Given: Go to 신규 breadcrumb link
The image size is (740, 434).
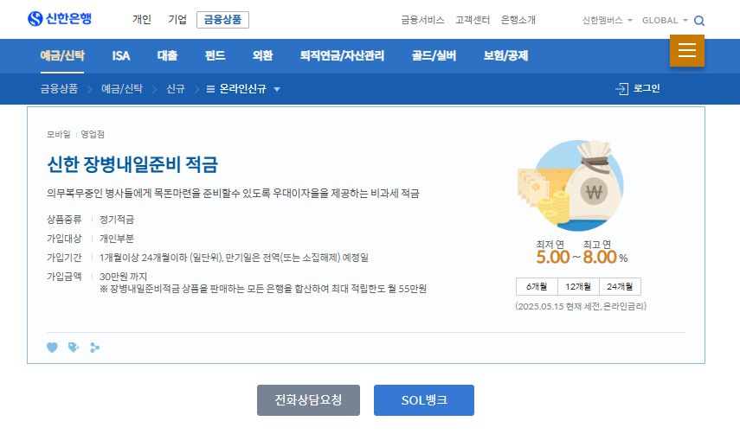Looking at the screenshot, I should tap(176, 88).
